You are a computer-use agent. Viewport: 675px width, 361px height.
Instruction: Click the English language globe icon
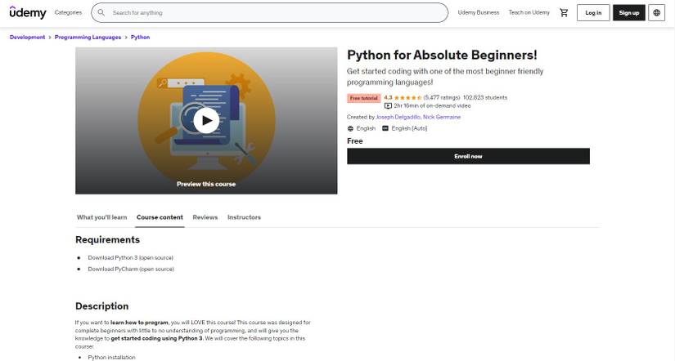[350, 128]
